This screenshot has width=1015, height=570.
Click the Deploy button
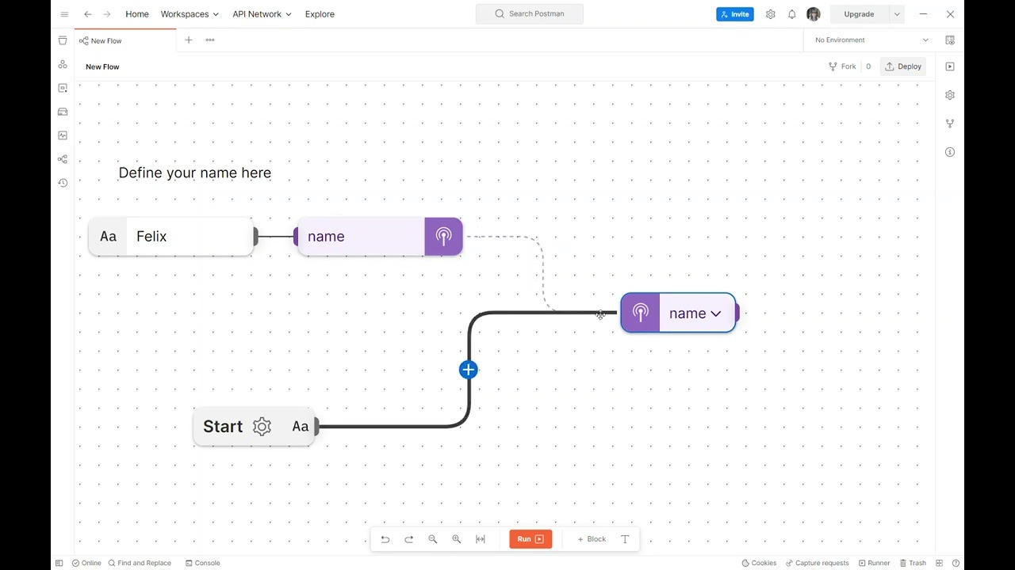[903, 66]
